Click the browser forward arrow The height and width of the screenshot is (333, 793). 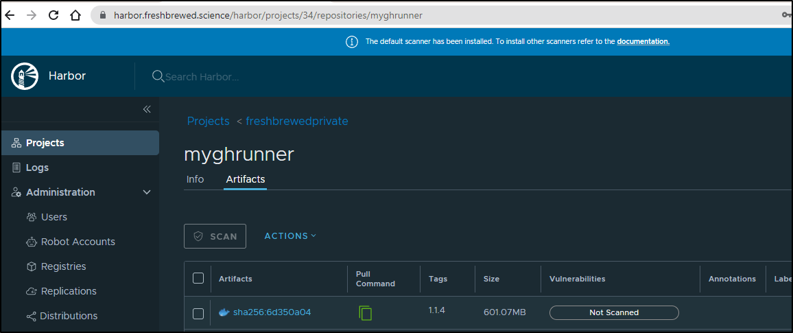click(x=32, y=15)
